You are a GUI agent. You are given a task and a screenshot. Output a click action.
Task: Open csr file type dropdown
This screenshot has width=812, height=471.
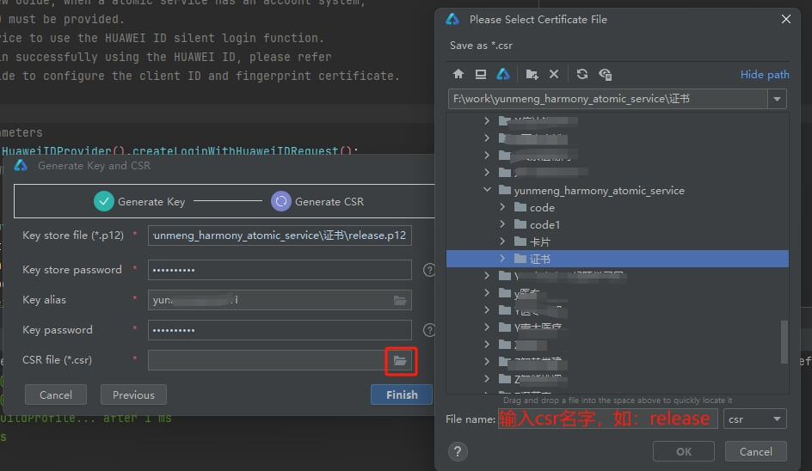[x=755, y=419]
